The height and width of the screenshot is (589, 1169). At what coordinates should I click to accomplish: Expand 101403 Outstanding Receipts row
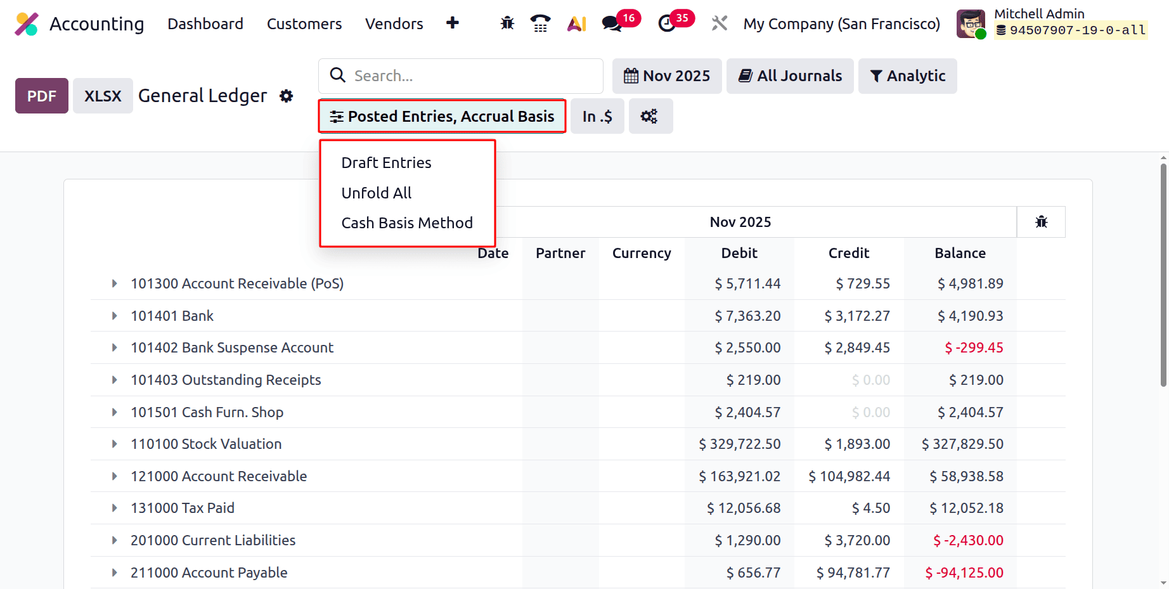tap(114, 380)
